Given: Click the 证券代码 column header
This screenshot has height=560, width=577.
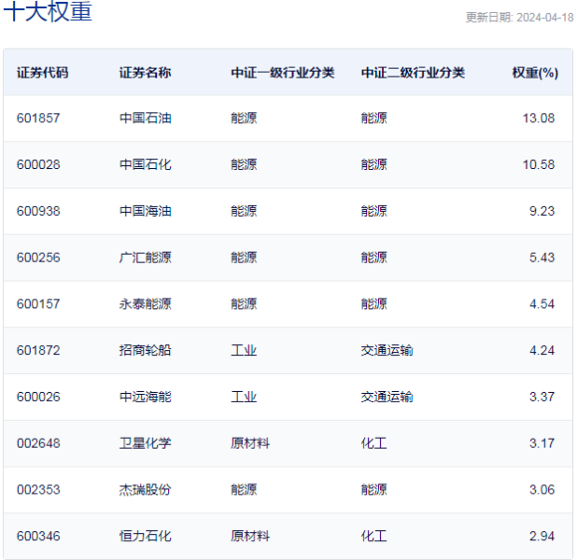Looking at the screenshot, I should pyautogui.click(x=42, y=73).
